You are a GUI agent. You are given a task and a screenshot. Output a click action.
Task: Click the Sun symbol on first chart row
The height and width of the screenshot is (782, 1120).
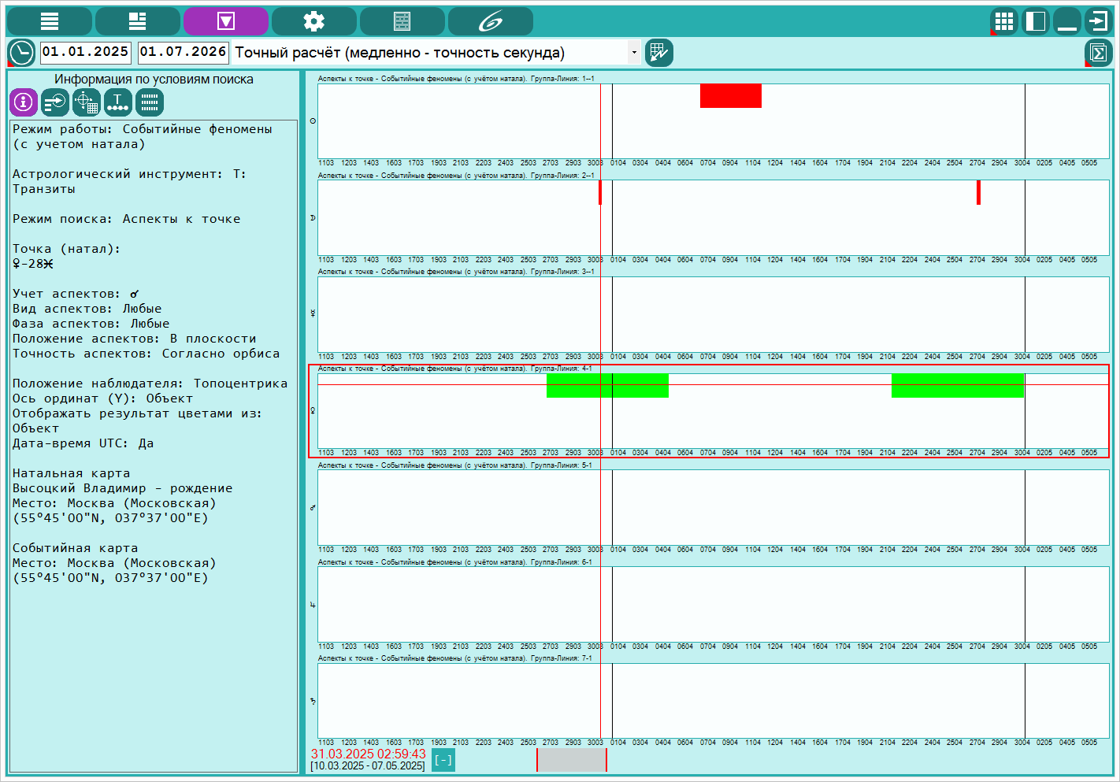(313, 121)
